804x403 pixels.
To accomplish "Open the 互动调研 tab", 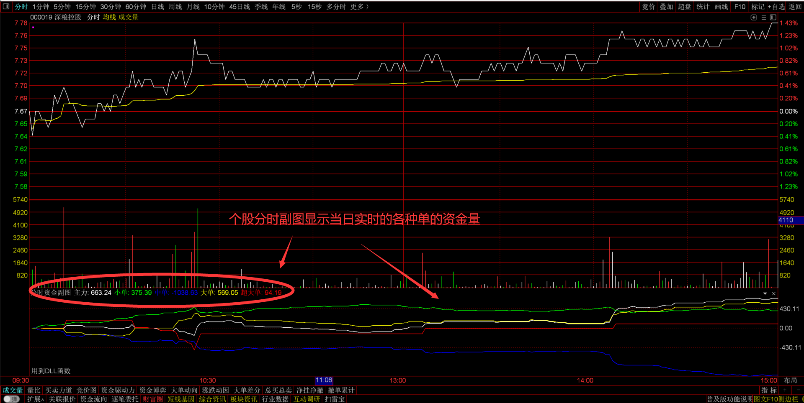I will pos(307,399).
